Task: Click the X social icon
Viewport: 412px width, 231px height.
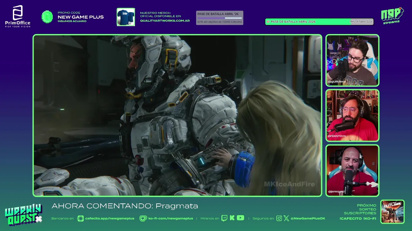Action: (x=286, y=218)
